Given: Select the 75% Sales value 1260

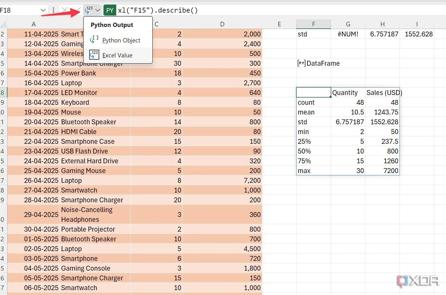Looking at the screenshot, I should (382, 161).
